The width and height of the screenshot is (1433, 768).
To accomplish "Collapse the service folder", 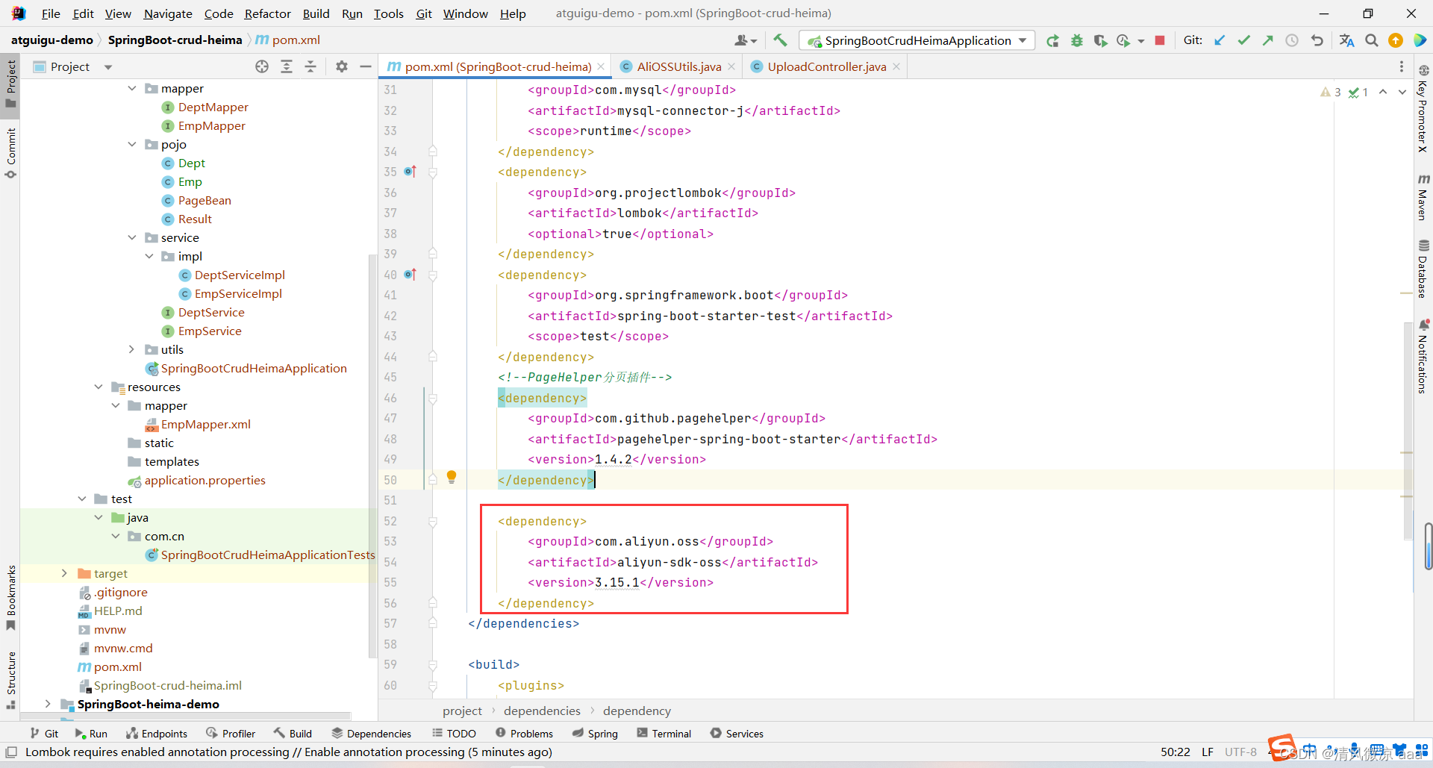I will [x=132, y=237].
